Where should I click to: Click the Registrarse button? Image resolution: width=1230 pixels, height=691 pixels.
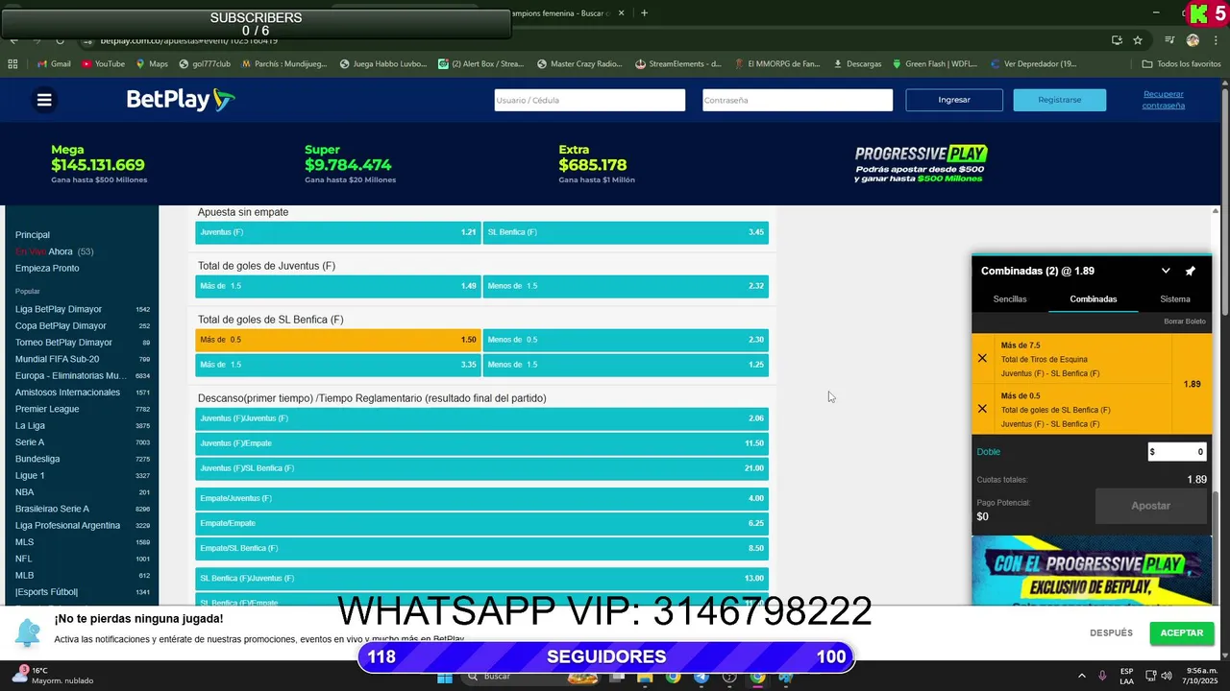[1059, 100]
